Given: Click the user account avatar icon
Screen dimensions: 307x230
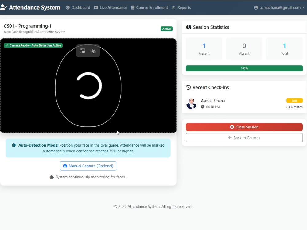Looking at the screenshot, I should [256, 7].
